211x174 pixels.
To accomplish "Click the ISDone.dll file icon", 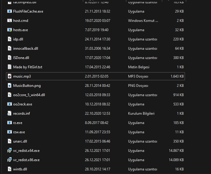I will (x=10, y=58).
